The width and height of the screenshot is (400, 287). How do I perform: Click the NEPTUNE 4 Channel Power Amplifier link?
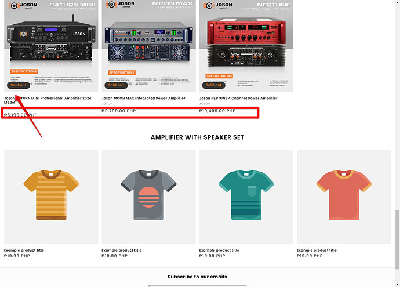(238, 98)
